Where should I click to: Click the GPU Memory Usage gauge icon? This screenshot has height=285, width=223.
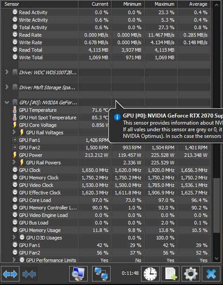(x=15, y=230)
